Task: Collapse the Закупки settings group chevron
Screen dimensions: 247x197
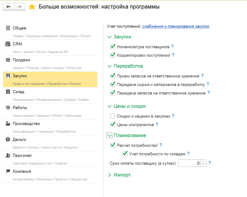Action: pos(110,37)
